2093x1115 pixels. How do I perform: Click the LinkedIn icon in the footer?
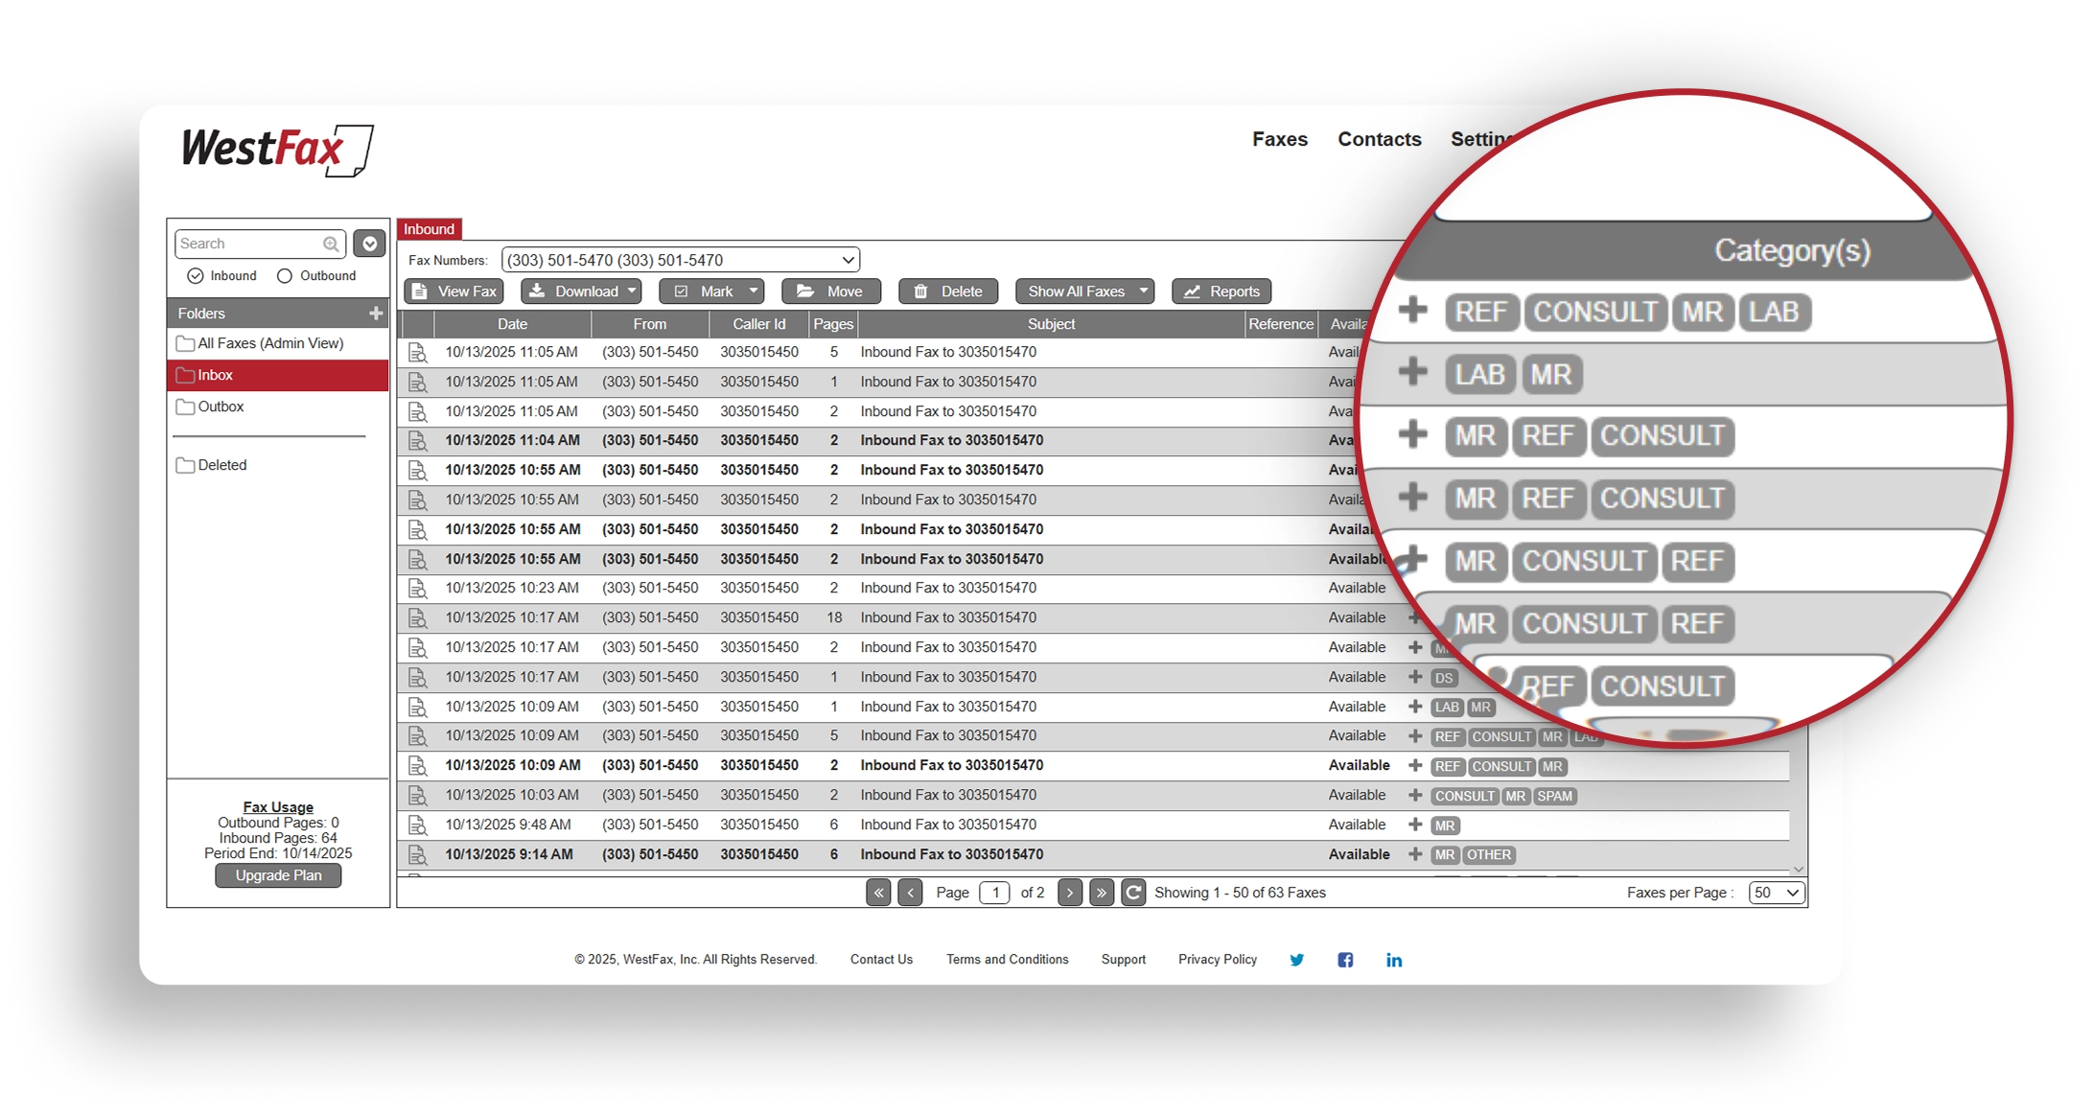tap(1394, 959)
